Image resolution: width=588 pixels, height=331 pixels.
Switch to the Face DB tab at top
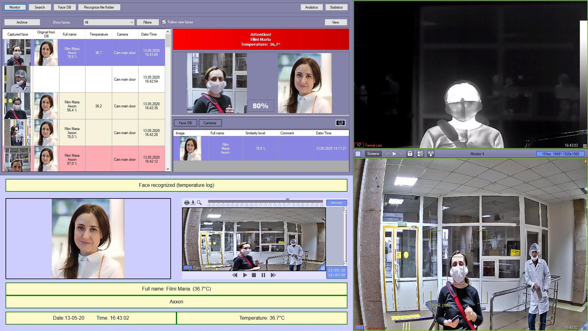tap(64, 7)
